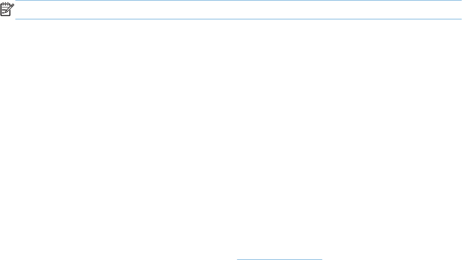The width and height of the screenshot is (462, 260).
Task: Click the lower blue rule under the note
Action: click(238, 19)
